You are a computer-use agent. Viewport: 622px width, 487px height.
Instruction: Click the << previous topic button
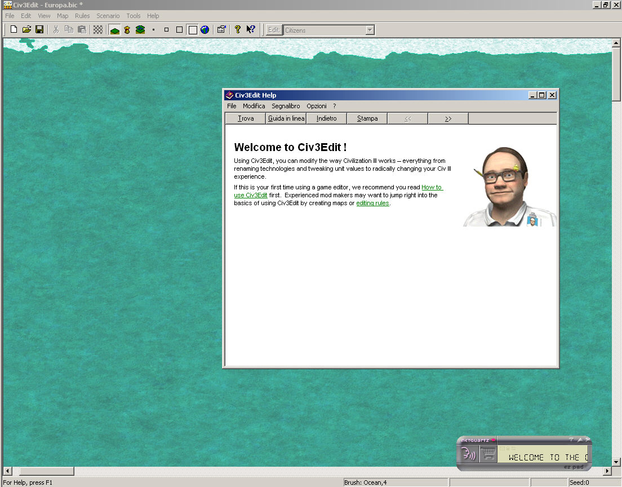pos(407,118)
